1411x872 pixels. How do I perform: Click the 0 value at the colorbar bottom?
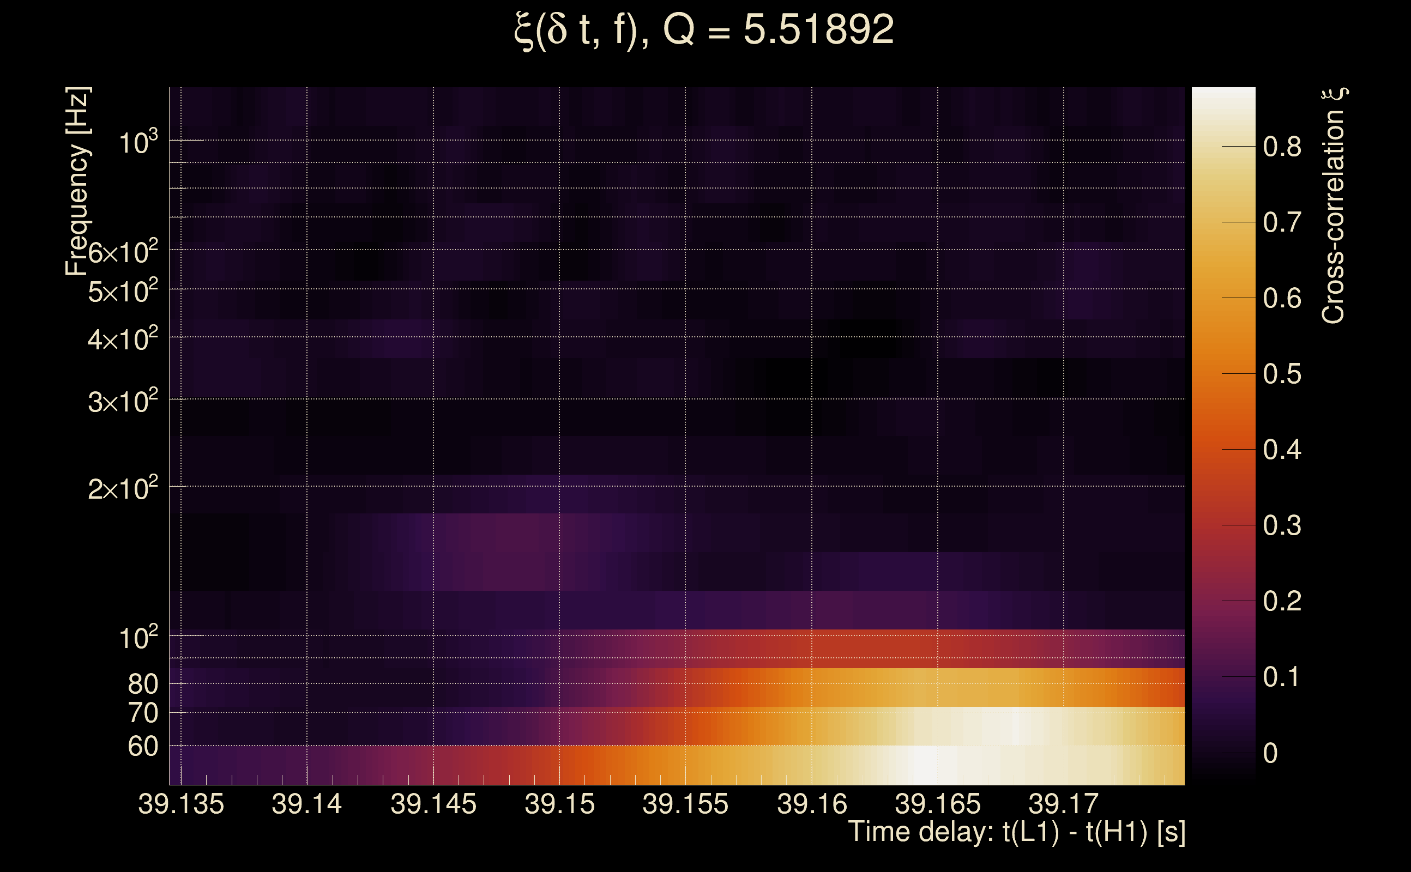1270,753
